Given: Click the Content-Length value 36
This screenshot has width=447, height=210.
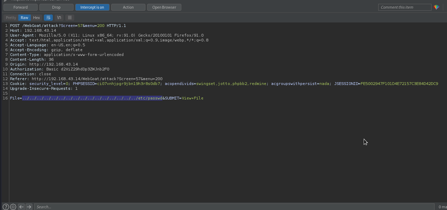Looking at the screenshot, I should pos(51,59).
